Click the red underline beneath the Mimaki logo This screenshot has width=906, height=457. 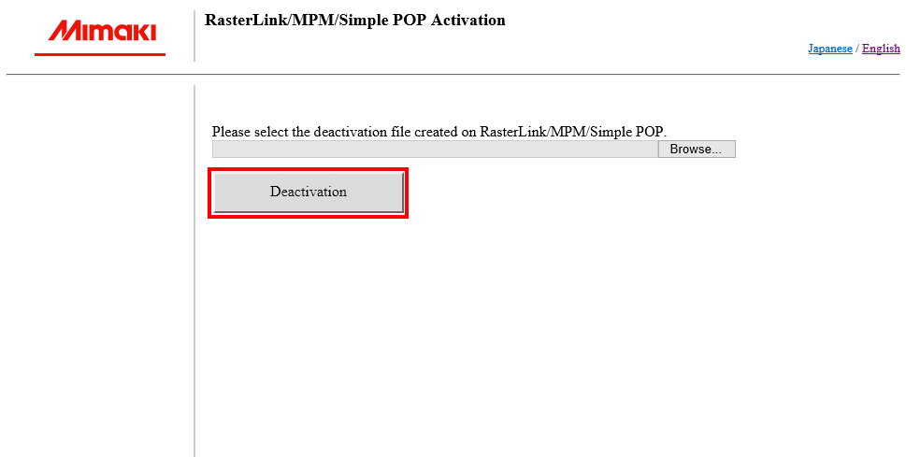tap(100, 54)
